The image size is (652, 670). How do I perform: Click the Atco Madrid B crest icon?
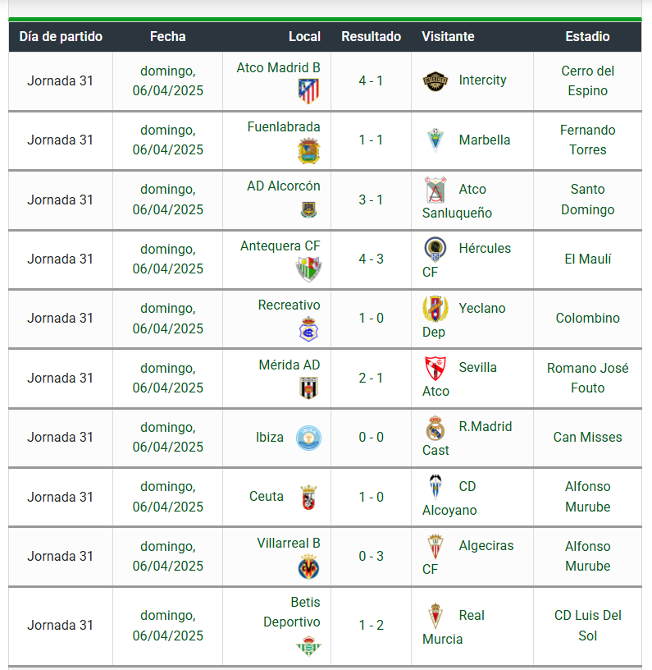(x=308, y=91)
